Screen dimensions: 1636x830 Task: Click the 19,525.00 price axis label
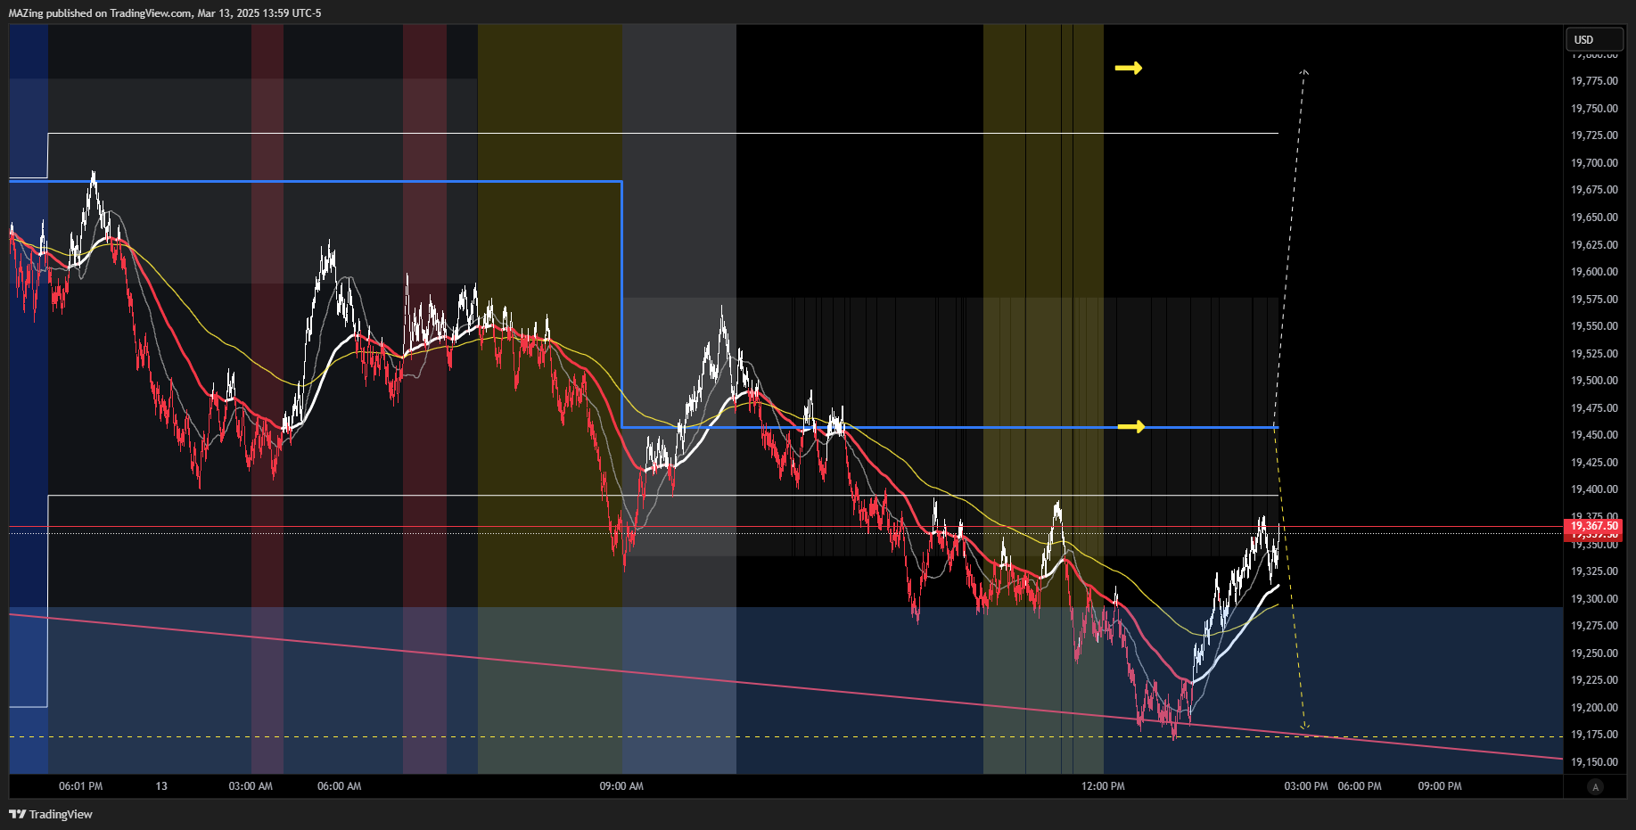(x=1594, y=354)
